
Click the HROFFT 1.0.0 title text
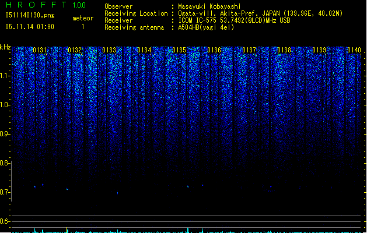click(46, 5)
